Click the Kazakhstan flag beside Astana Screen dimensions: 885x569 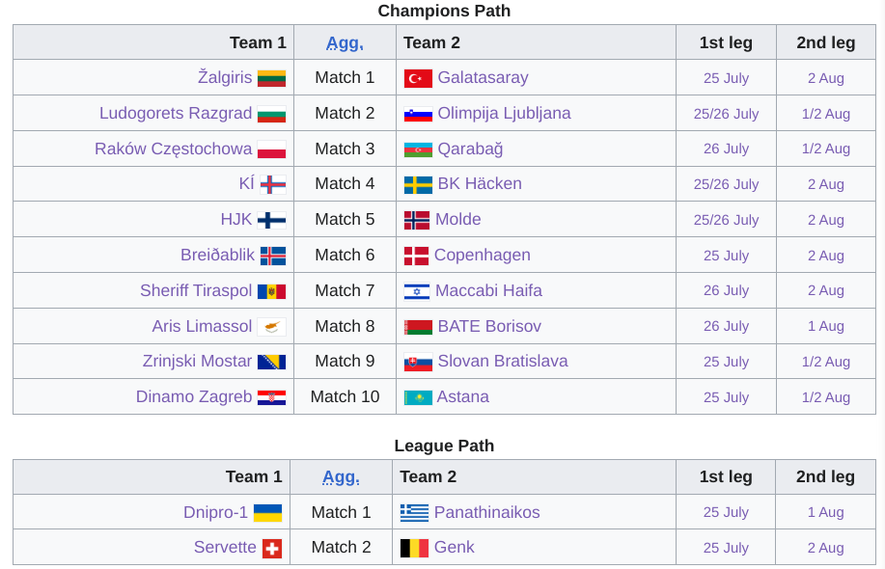(418, 397)
